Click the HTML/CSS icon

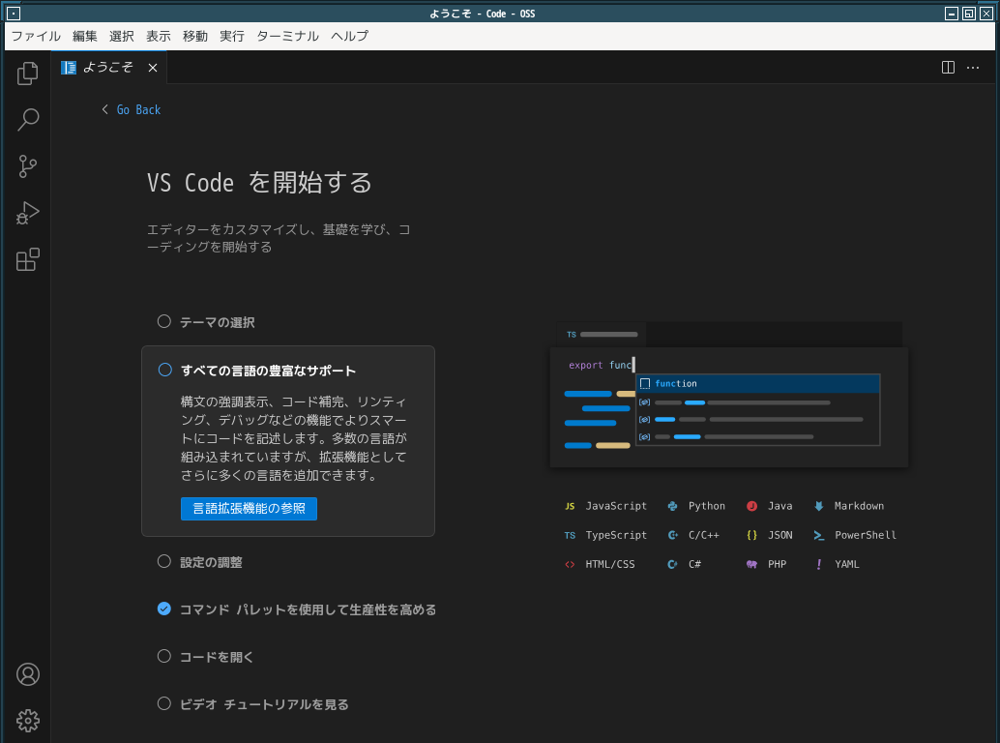tap(570, 564)
